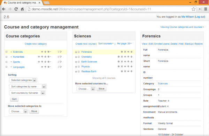Screen dimensions: 209x136
Task: Click Restore in the Forensics action bar
Action: tap(199, 44)
